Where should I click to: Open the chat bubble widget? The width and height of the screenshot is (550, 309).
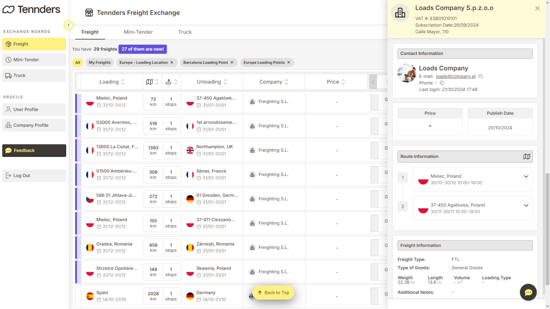(x=528, y=292)
